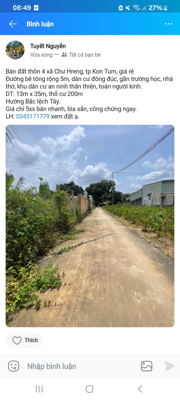Open the road photo in the post
The height and width of the screenshot is (400, 180).
(90, 226)
